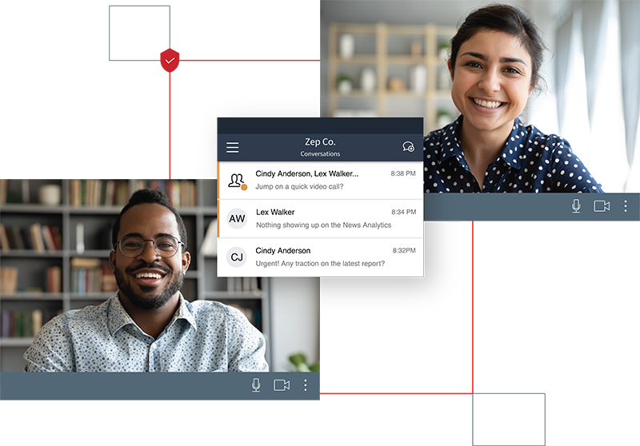640x446 pixels.
Task: Select the AW avatar for Lex Walker
Action: tap(237, 219)
